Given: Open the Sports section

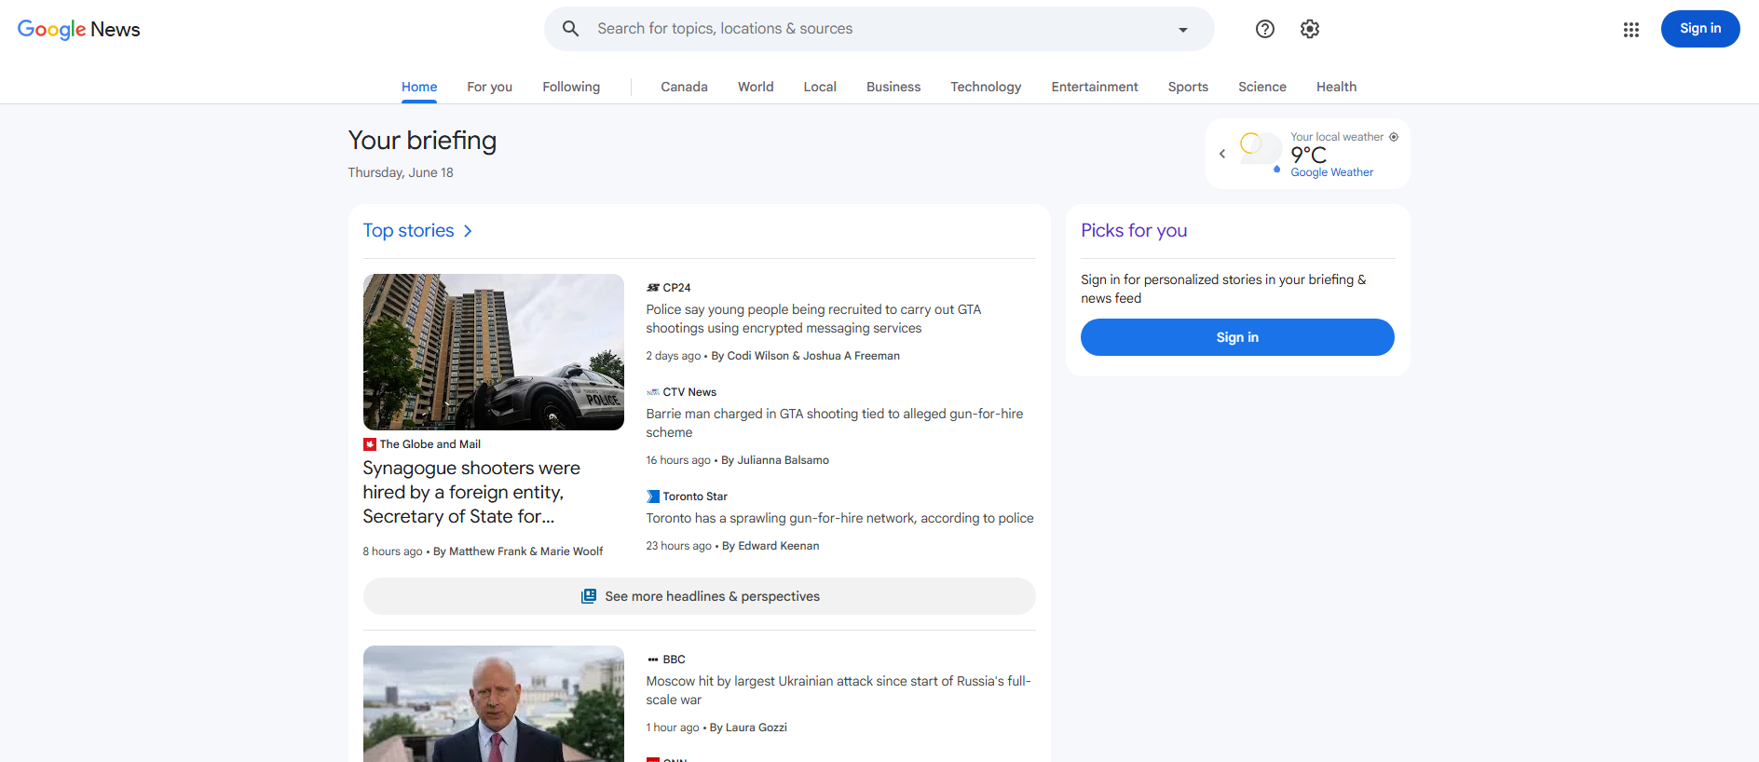Looking at the screenshot, I should 1188,87.
